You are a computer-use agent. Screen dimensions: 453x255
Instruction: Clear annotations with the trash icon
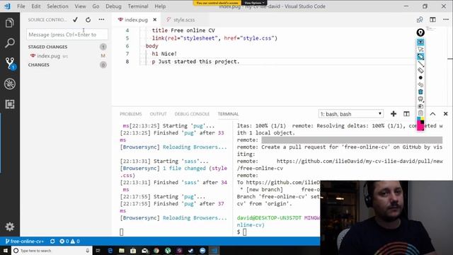[420, 91]
